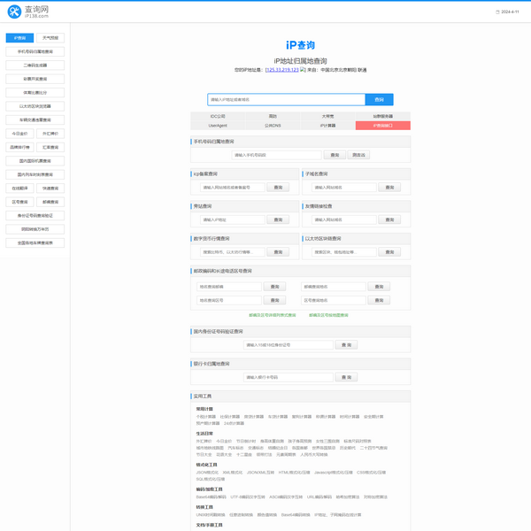Click the blue 查询 button beside IP search
The height and width of the screenshot is (531, 531).
379,100
